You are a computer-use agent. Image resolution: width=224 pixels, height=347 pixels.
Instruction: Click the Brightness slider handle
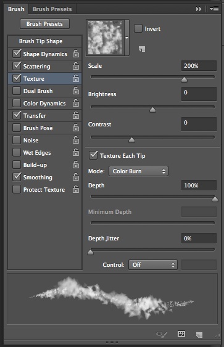coord(152,110)
